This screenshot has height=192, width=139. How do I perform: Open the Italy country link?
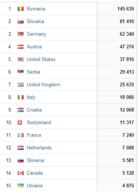[x=31, y=97]
